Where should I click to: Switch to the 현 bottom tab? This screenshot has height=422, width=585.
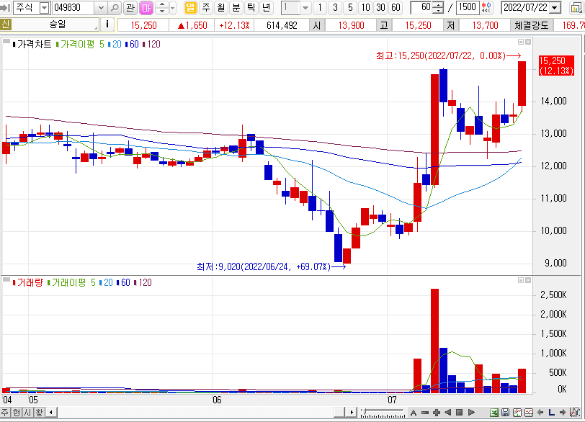coord(16,413)
